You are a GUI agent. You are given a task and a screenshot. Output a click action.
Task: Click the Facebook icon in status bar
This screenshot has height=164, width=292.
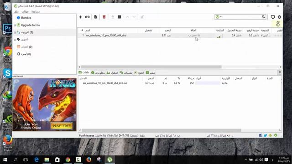(x=261, y=136)
